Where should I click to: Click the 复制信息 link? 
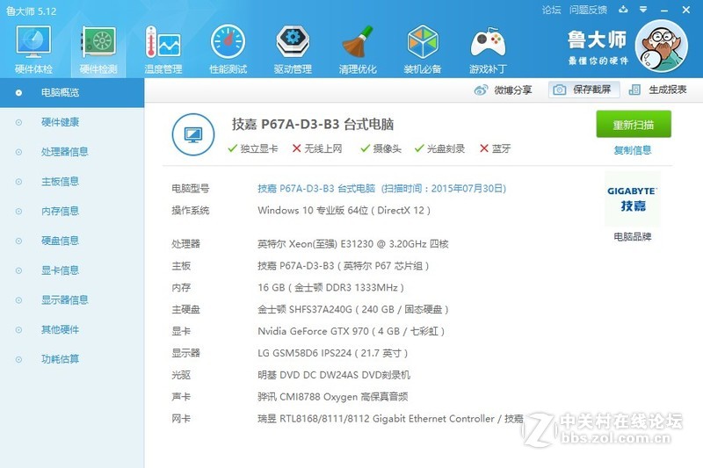tap(632, 150)
